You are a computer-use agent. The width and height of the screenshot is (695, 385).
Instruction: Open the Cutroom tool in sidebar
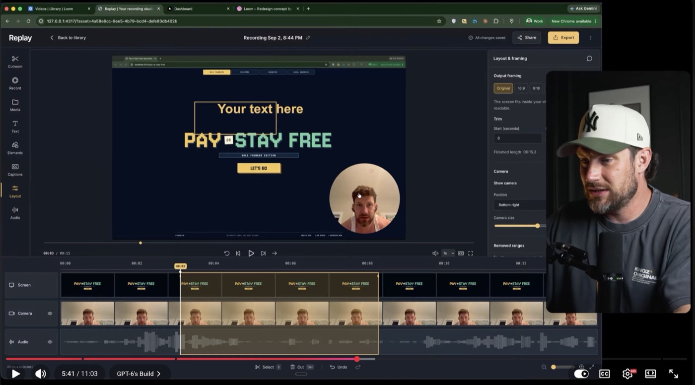coord(15,62)
